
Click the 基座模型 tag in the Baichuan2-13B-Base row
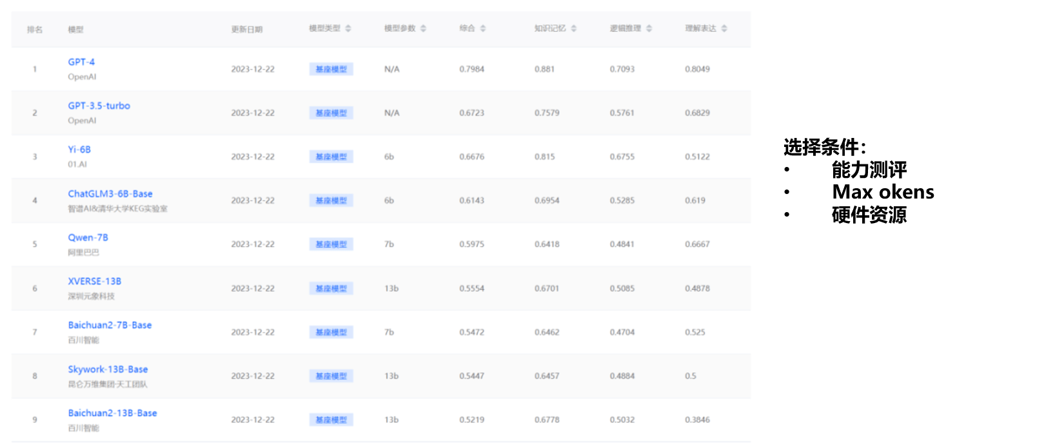(331, 420)
